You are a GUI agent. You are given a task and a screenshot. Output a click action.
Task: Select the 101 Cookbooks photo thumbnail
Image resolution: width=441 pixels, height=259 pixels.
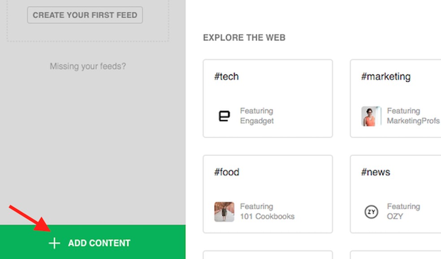click(x=224, y=212)
